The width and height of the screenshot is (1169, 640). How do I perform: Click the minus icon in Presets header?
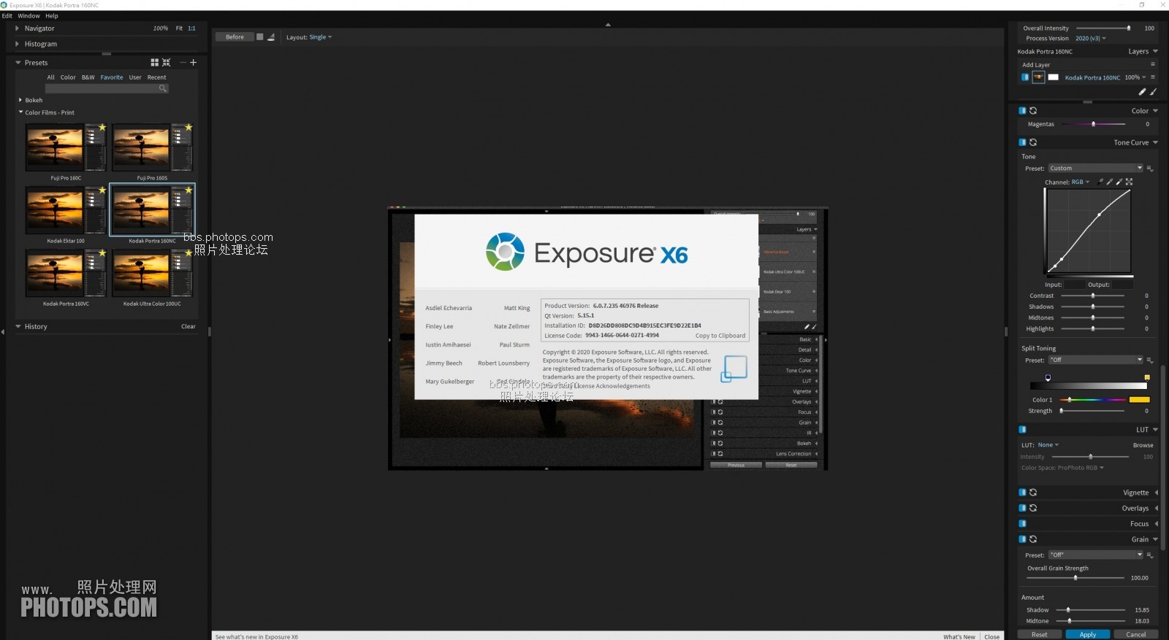[x=183, y=63]
